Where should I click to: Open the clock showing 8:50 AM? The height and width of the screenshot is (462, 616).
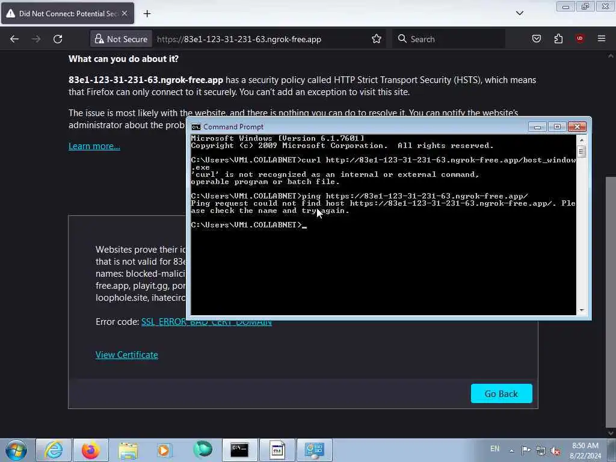(585, 451)
